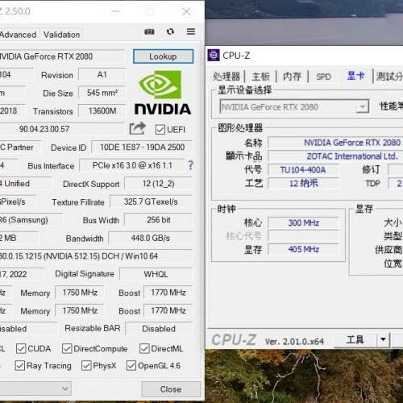Click the Die Size 545 mm² value
Image resolution: width=403 pixels, height=403 pixels.
tap(102, 93)
